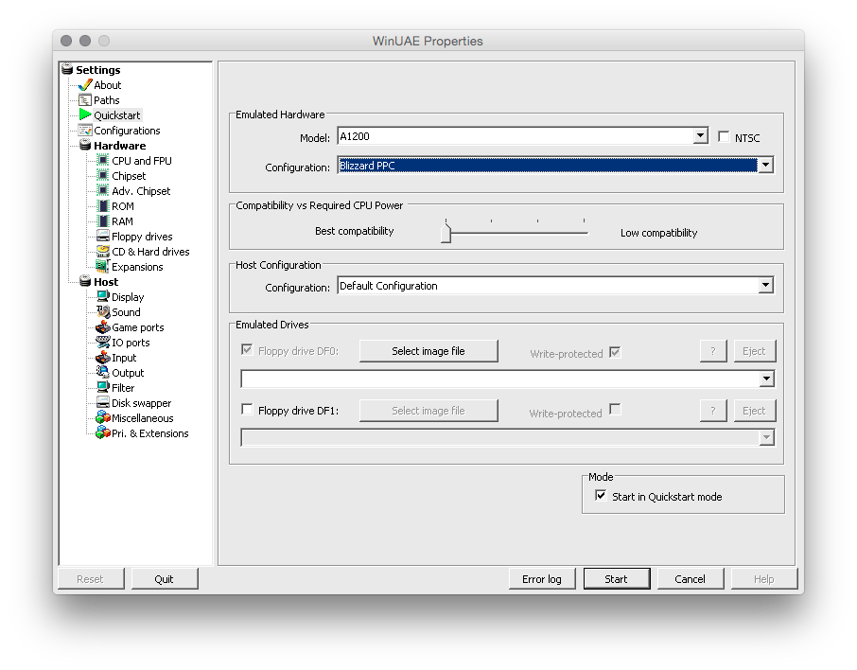Click the Display monitor icon
The height and width of the screenshot is (670, 857).
(x=103, y=296)
